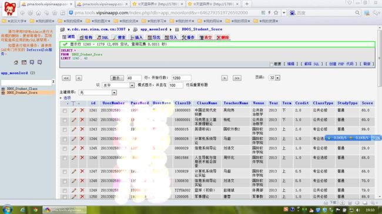Click browser home button in navigation bar

38,13
